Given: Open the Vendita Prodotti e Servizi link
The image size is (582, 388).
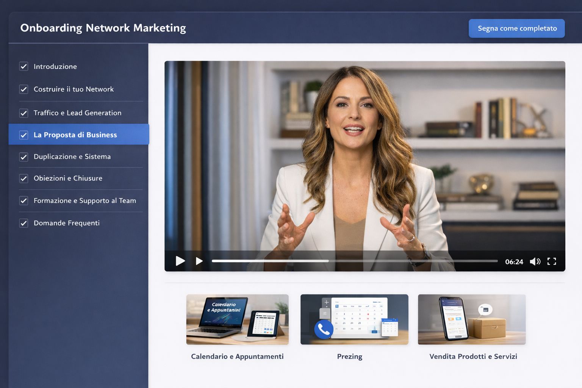Looking at the screenshot, I should click(x=473, y=357).
